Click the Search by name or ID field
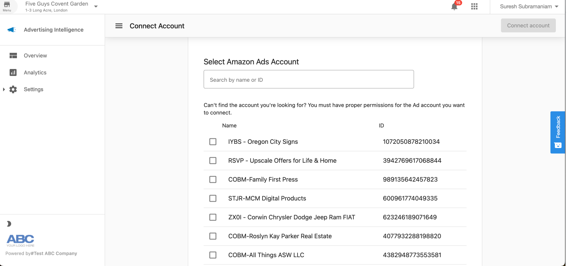This screenshot has width=567, height=266. click(308, 80)
